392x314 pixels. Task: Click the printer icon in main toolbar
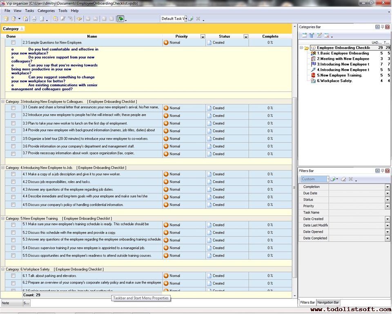(34, 19)
